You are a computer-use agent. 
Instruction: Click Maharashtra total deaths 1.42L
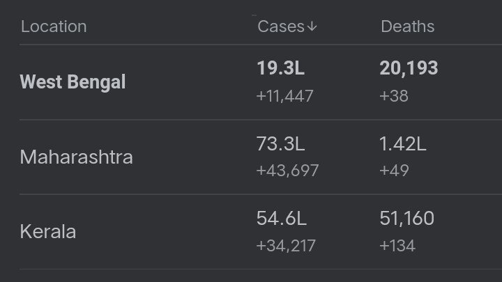(x=403, y=144)
